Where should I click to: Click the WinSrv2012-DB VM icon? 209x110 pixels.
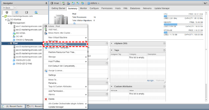coord(14,60)
